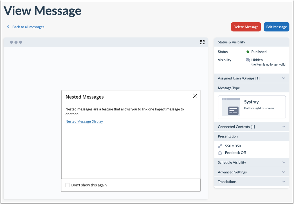Click the resize arrows icon beside 550 x 350
The height and width of the screenshot is (204, 294).
[220, 146]
